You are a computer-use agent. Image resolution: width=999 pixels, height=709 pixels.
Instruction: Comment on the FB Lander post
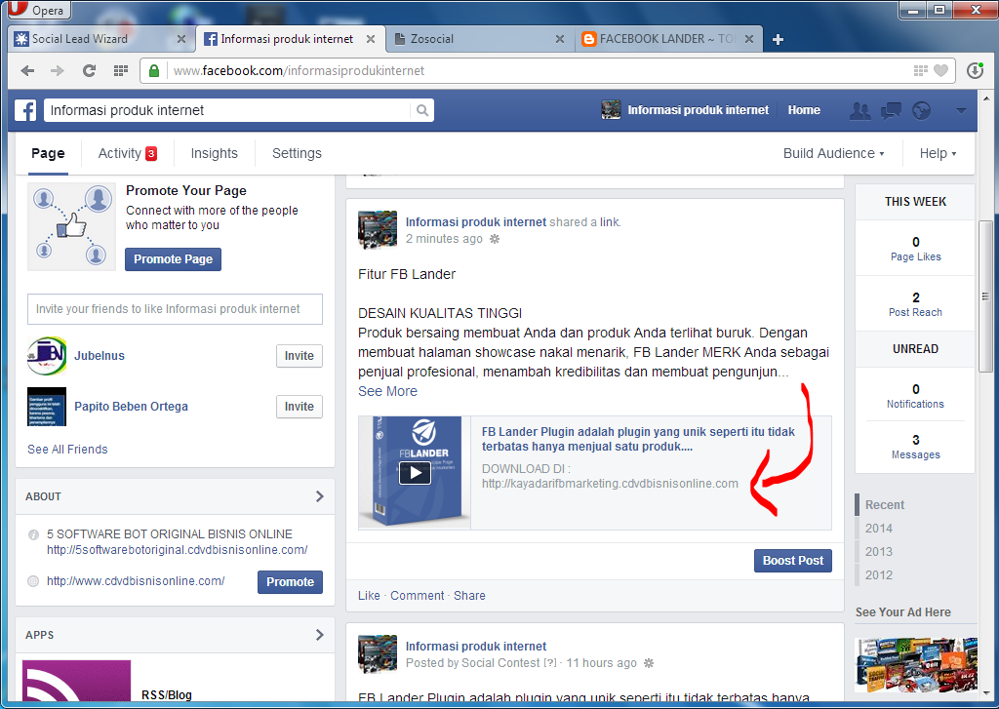(418, 596)
